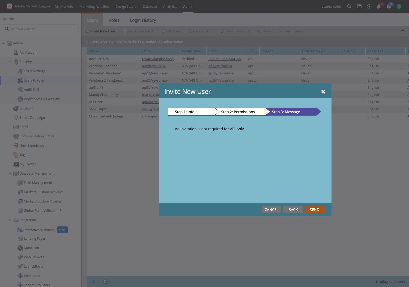Click the Delete User toolbar button
The width and height of the screenshot is (409, 287).
click(x=200, y=31)
